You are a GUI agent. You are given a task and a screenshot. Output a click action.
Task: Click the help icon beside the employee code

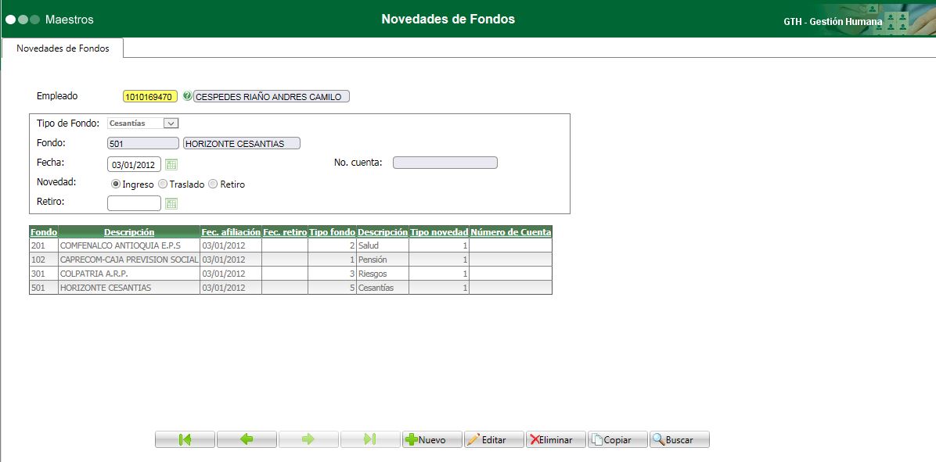pyautogui.click(x=186, y=96)
